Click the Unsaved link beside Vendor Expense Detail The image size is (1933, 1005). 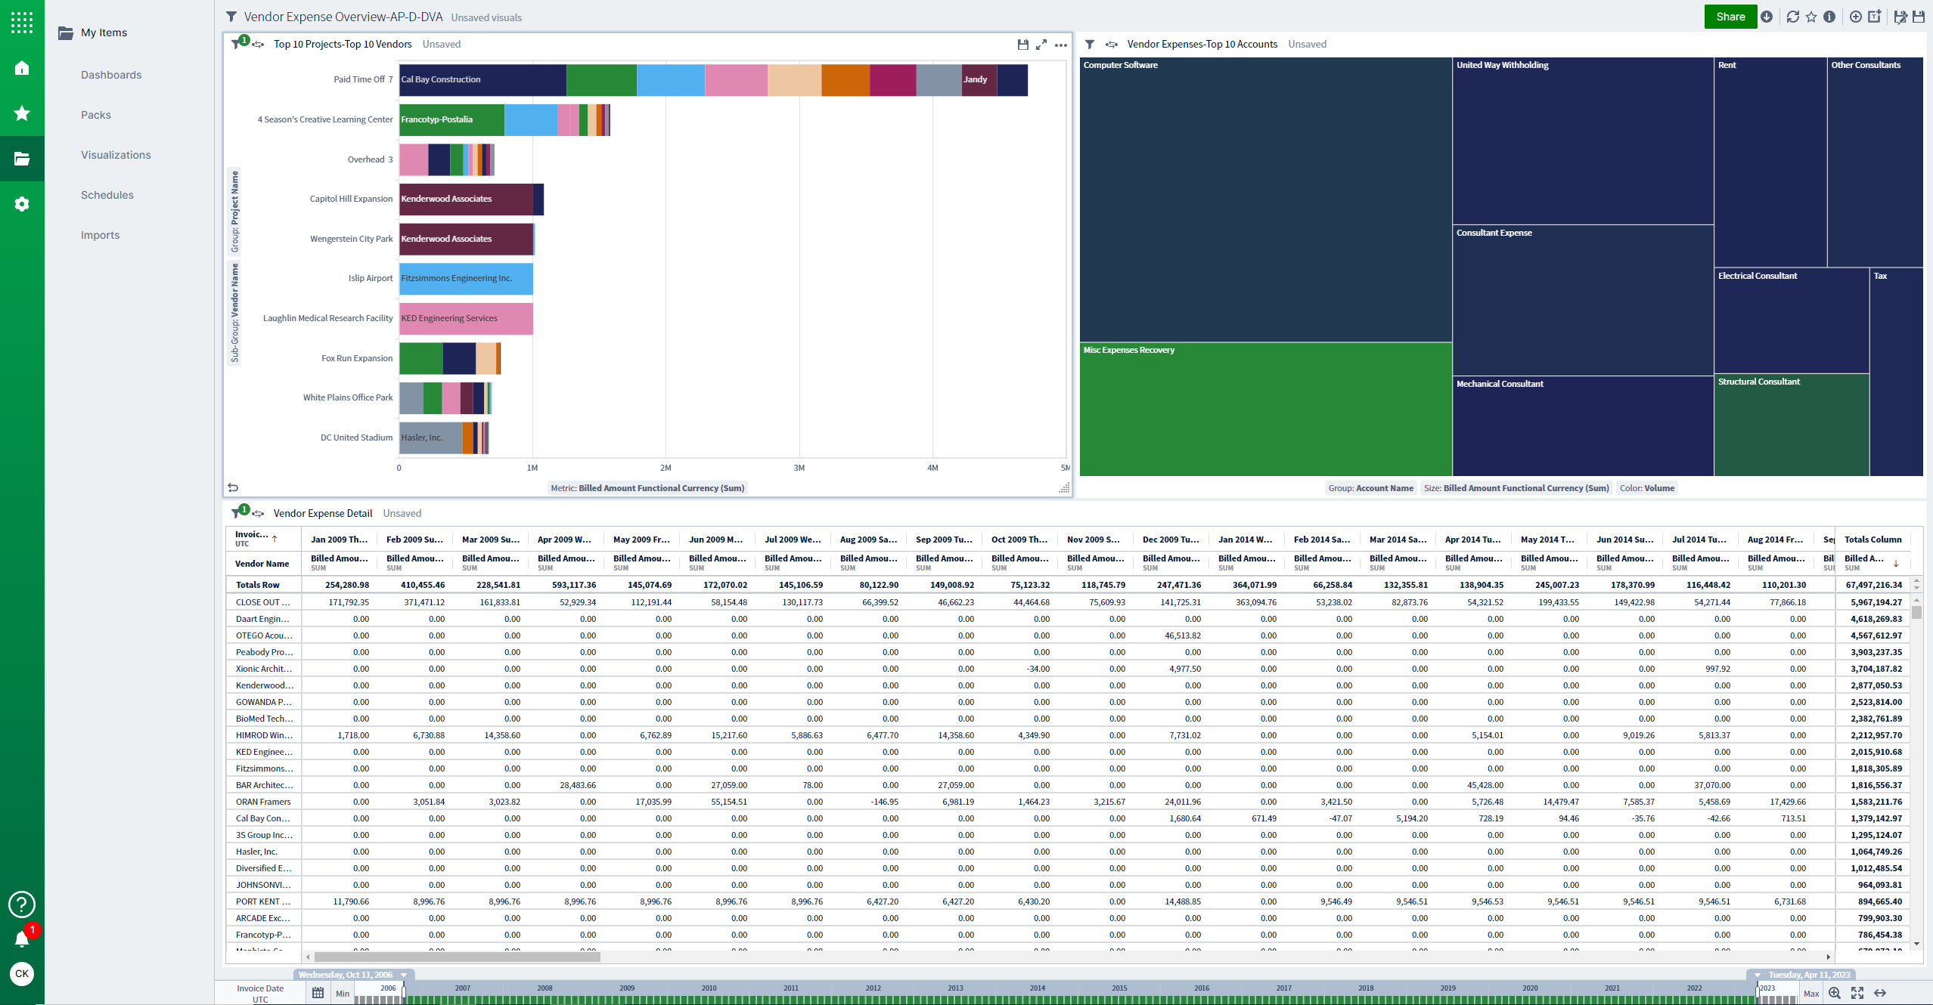pos(402,513)
